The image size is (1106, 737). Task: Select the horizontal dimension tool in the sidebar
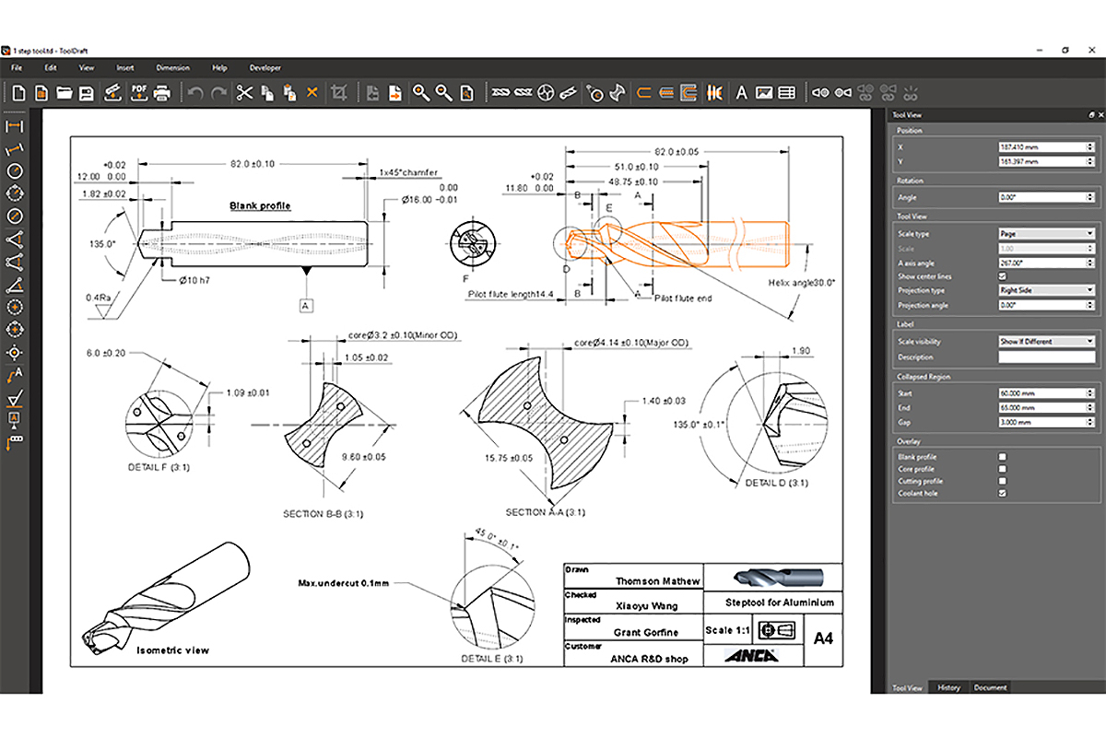click(x=15, y=127)
